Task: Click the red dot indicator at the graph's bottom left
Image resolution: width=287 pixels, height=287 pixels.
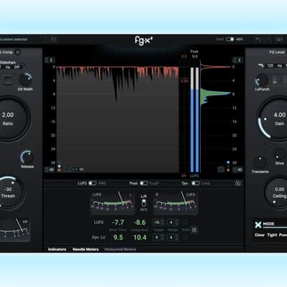Action: pyautogui.click(x=60, y=170)
